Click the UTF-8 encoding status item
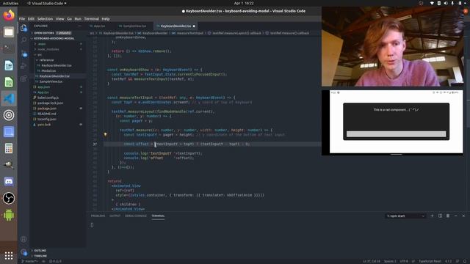Image resolution: width=470 pixels, height=264 pixels. [x=404, y=261]
